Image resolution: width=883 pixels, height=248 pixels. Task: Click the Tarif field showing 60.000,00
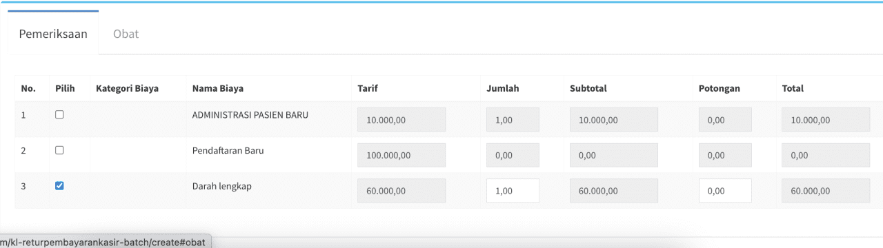401,191
